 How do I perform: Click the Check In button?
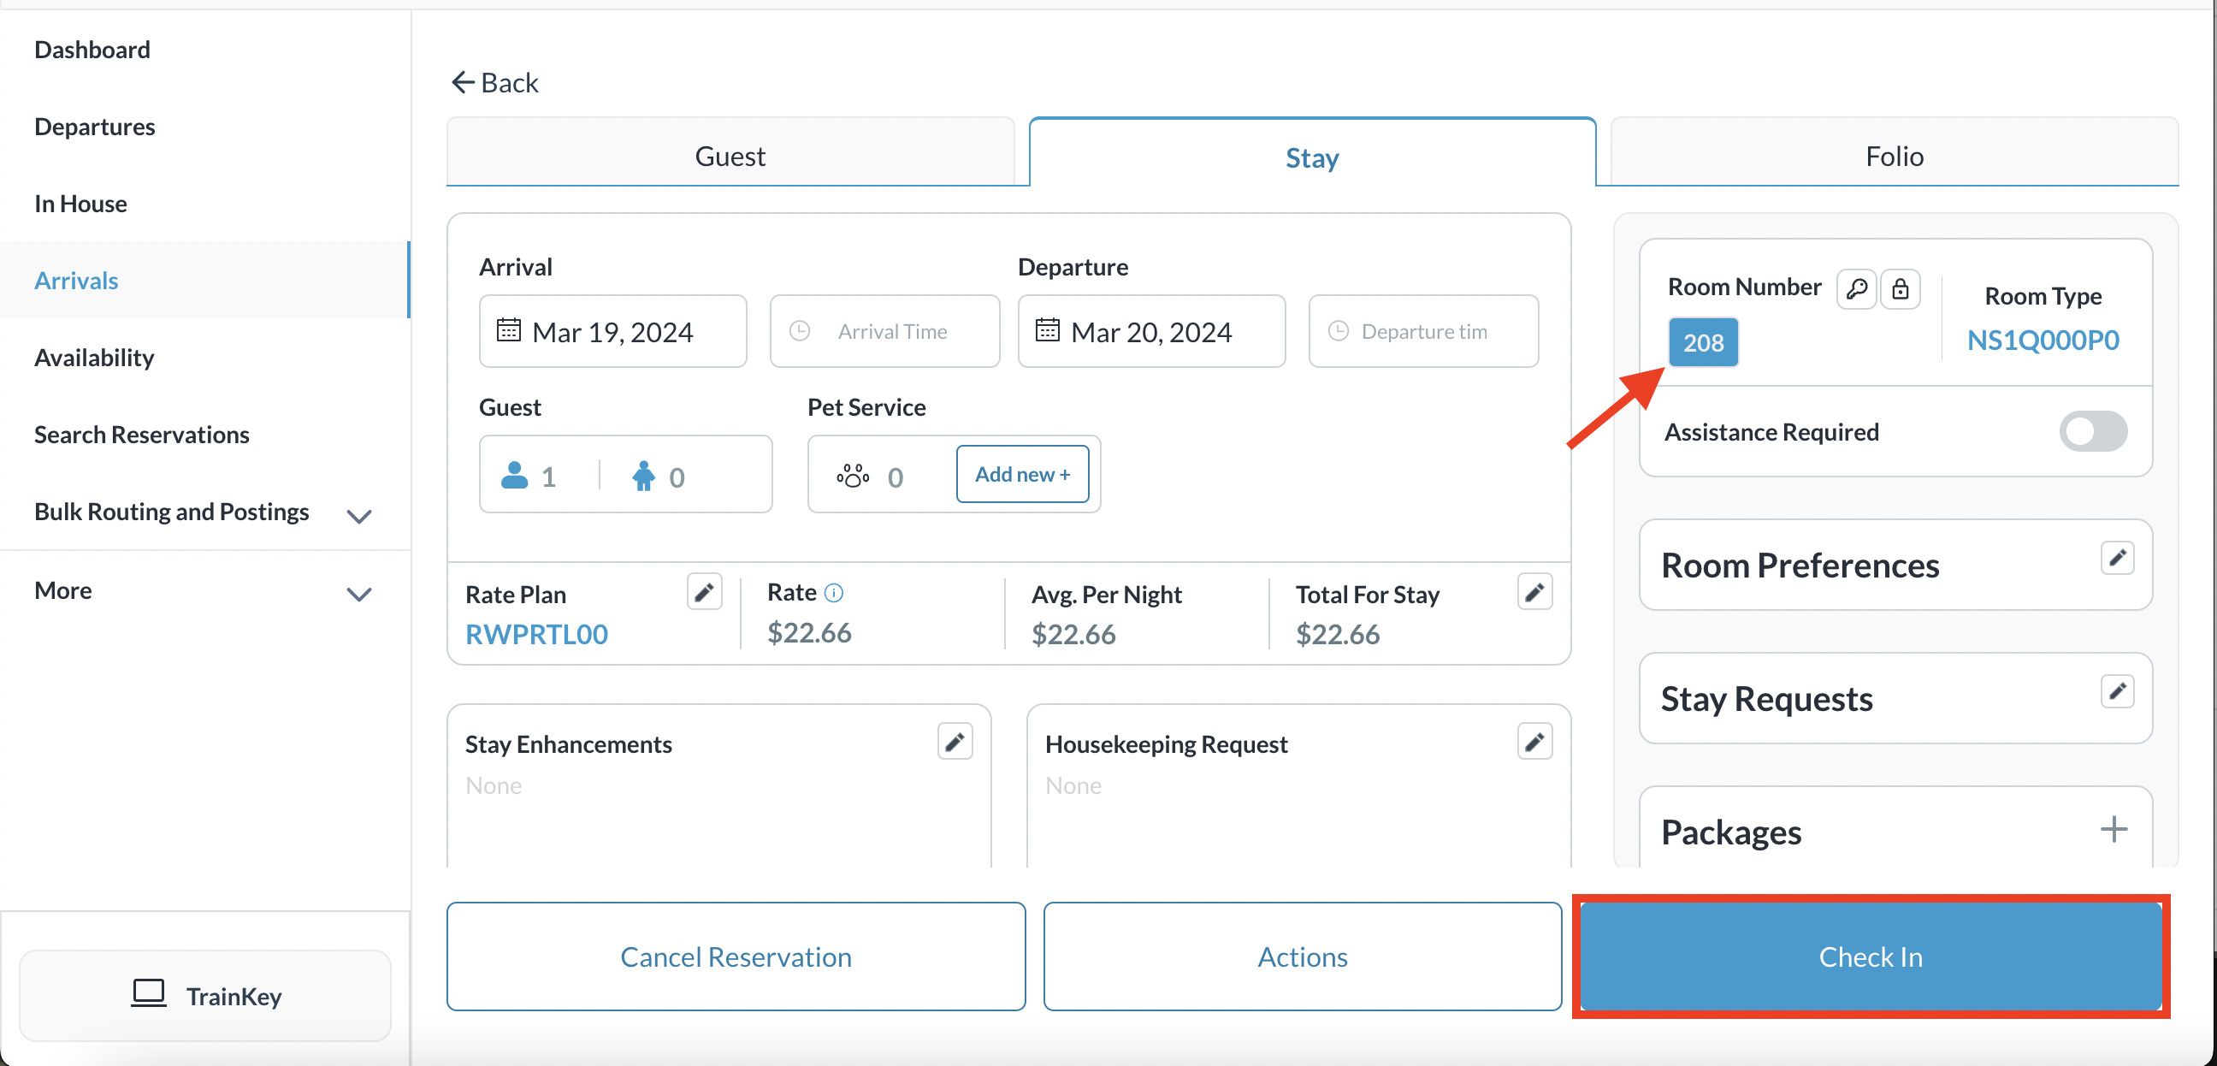(x=1869, y=956)
